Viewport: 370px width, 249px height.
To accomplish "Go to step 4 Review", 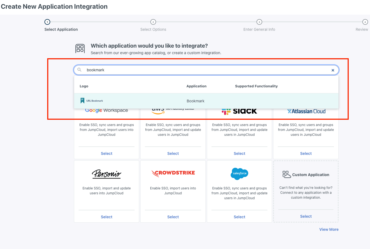I will [x=365, y=22].
